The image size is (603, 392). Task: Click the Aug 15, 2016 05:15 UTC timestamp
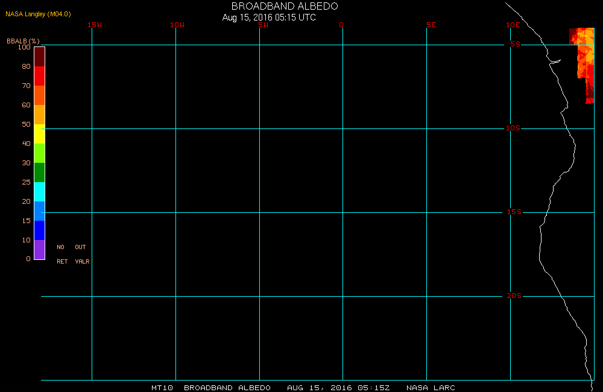coord(269,17)
